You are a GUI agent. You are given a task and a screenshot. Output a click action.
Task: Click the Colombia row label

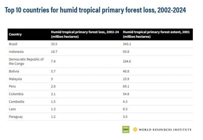click(x=16, y=94)
